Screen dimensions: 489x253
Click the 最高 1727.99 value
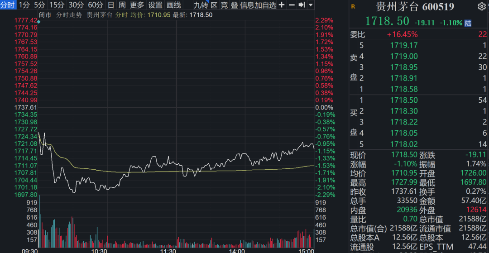coord(403,182)
